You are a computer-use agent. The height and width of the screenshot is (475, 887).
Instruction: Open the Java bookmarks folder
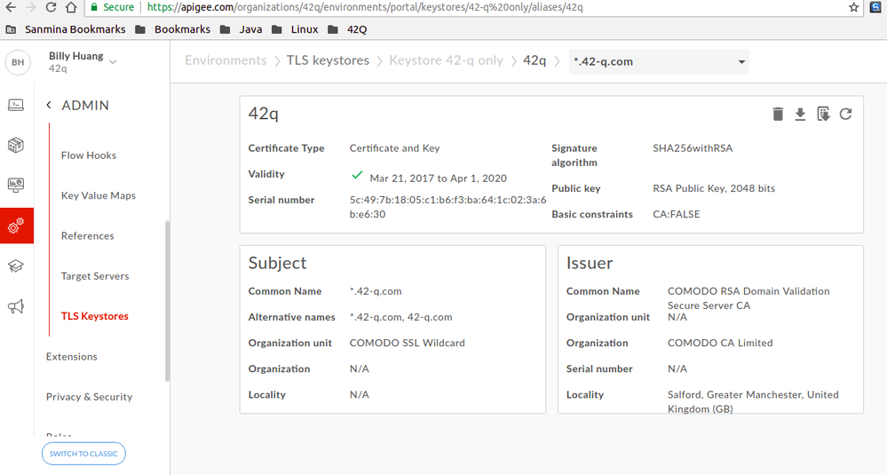[x=241, y=29]
